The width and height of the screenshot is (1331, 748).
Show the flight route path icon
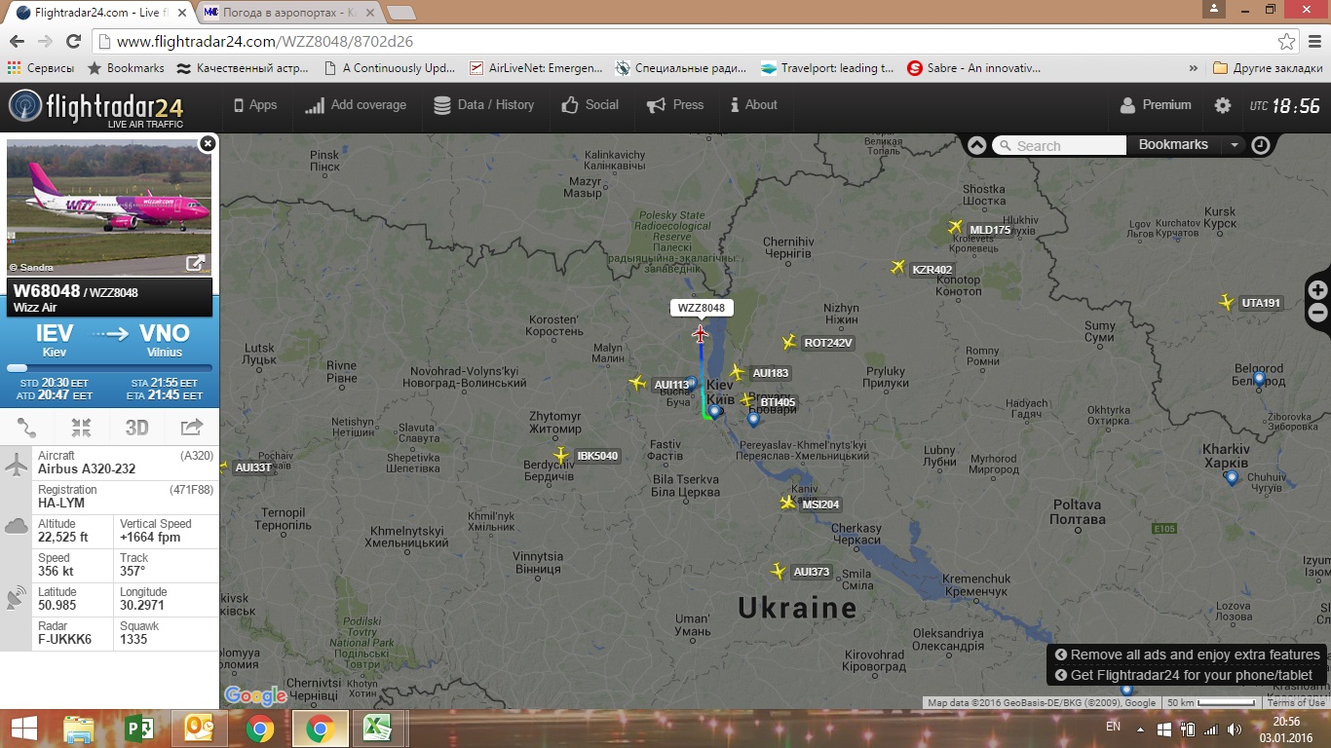click(26, 428)
